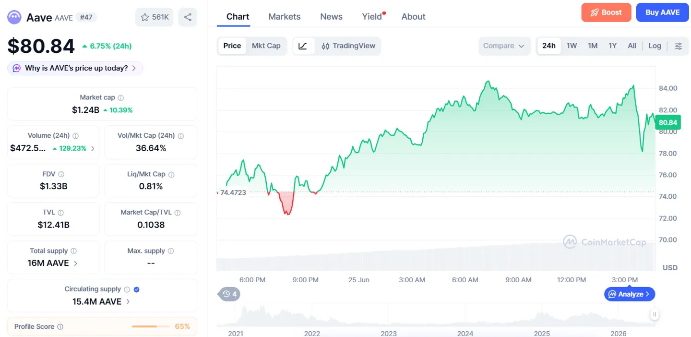Image resolution: width=691 pixels, height=337 pixels.
Task: Click the Buy AAVE button
Action: 663,12
